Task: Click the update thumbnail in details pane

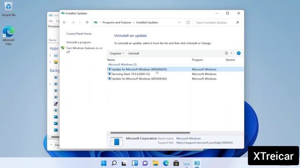Action: click(117, 142)
